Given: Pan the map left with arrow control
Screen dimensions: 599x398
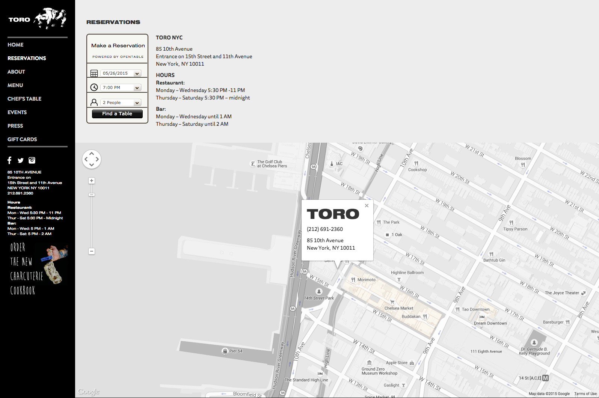Looking at the screenshot, I should pyautogui.click(x=86, y=159).
